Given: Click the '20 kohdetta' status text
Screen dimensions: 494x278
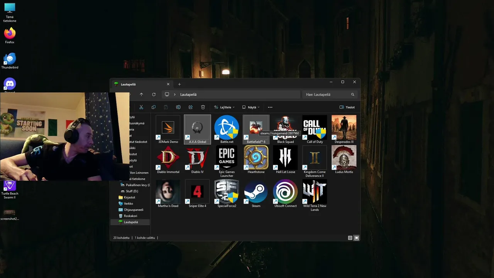Looking at the screenshot, I should tap(121, 238).
